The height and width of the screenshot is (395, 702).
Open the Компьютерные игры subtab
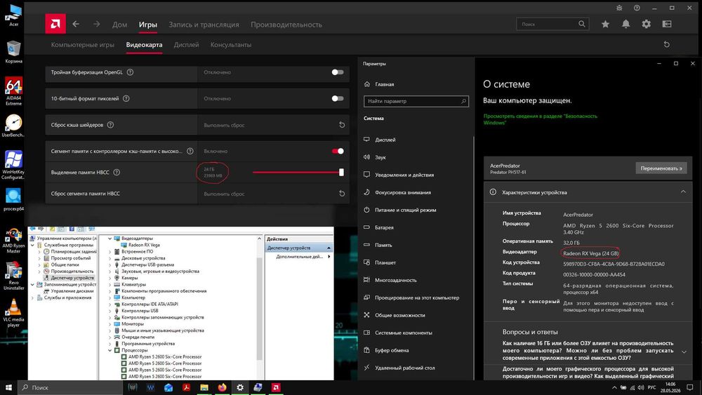pos(82,45)
